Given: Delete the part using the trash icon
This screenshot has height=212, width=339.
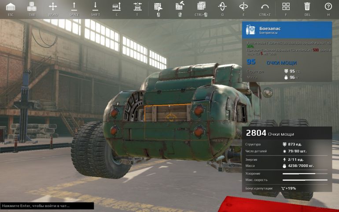Looking at the screenshot, I should tap(307, 7).
